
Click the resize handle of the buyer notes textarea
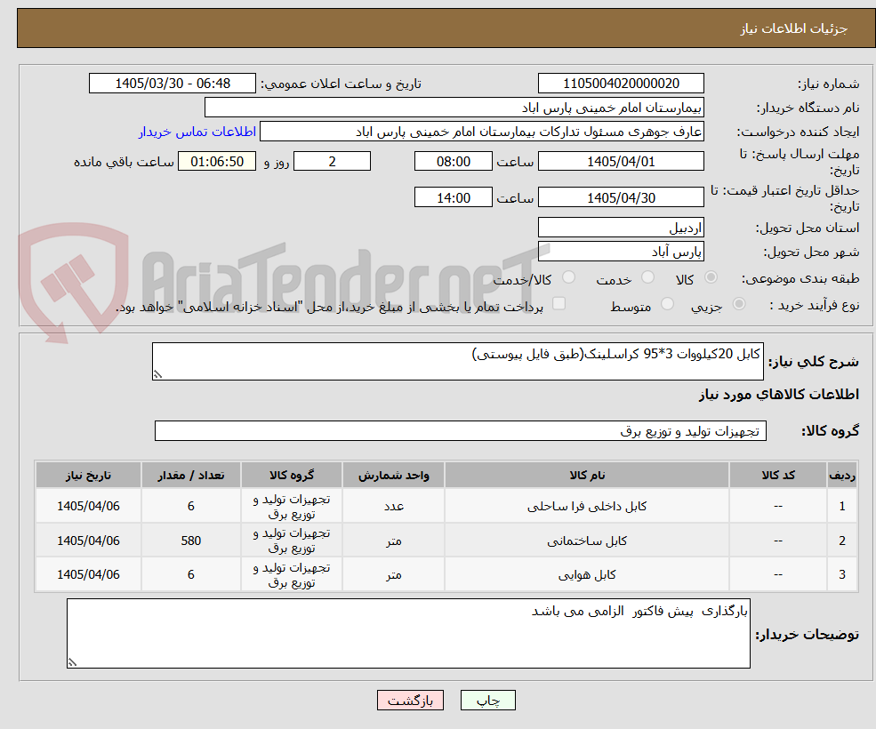[72, 662]
